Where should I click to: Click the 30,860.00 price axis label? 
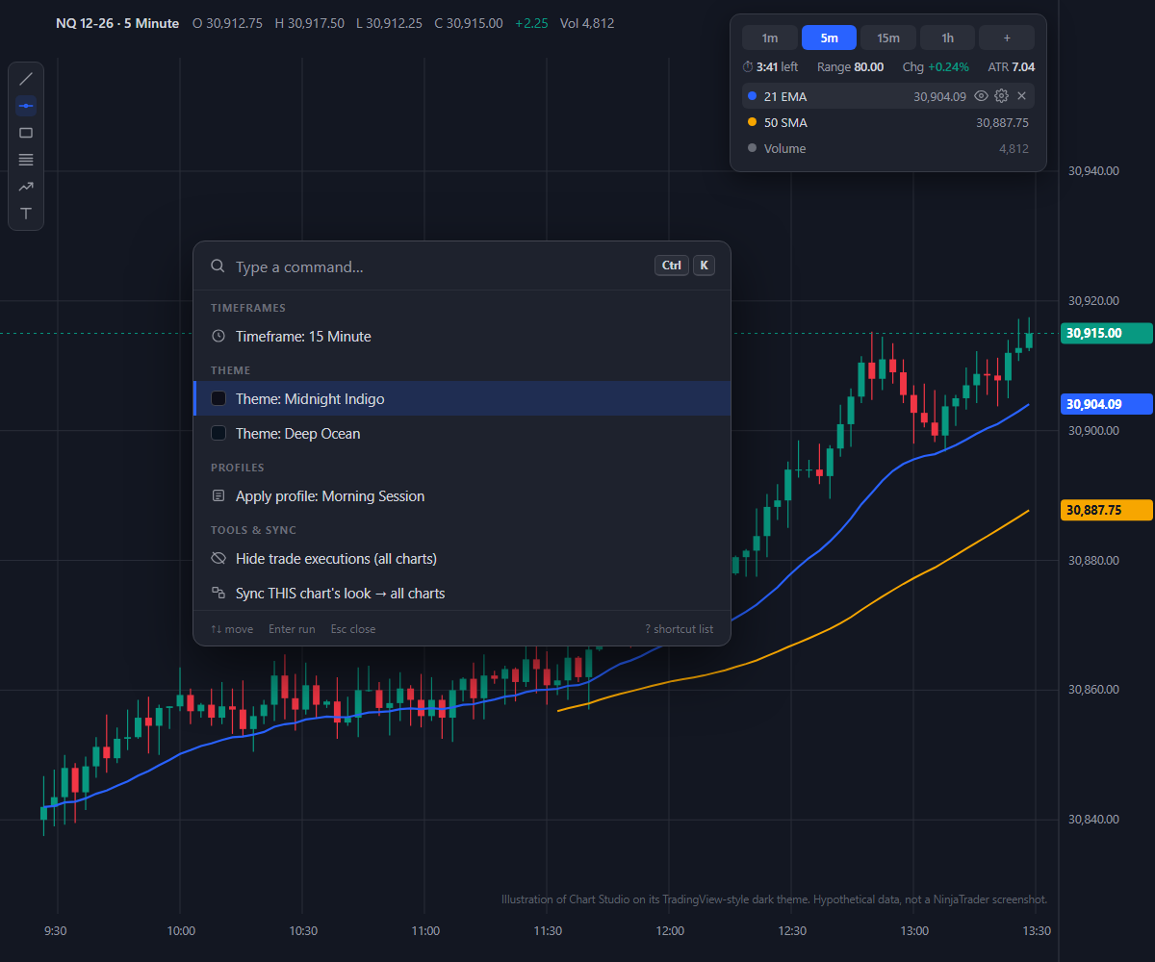pos(1093,690)
